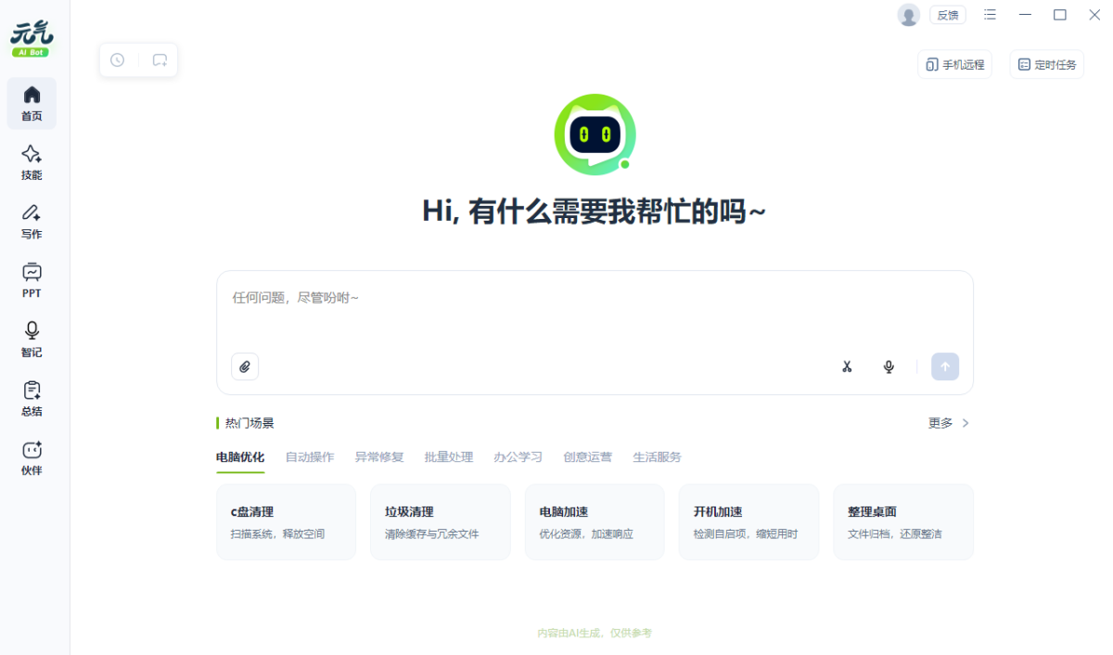This screenshot has height=655, width=1113.
Task: Open the hamburger menu in title bar
Action: tap(991, 15)
